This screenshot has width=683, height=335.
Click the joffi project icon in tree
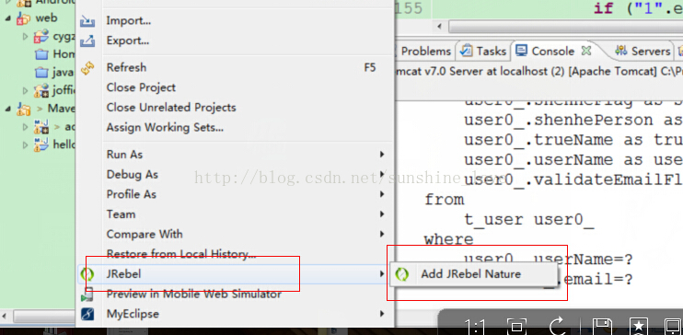[x=41, y=90]
